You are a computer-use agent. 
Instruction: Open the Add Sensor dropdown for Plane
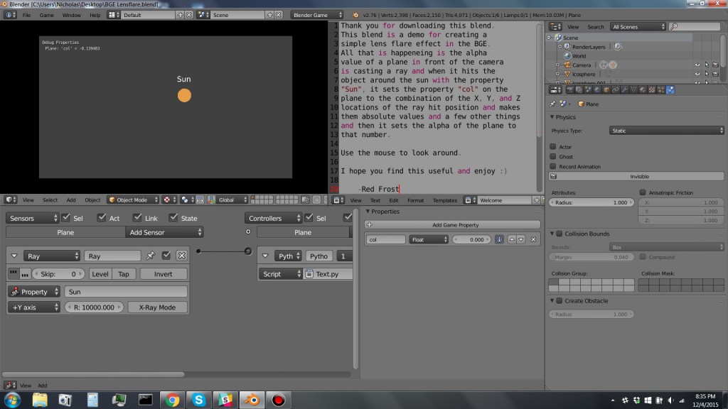tap(164, 231)
